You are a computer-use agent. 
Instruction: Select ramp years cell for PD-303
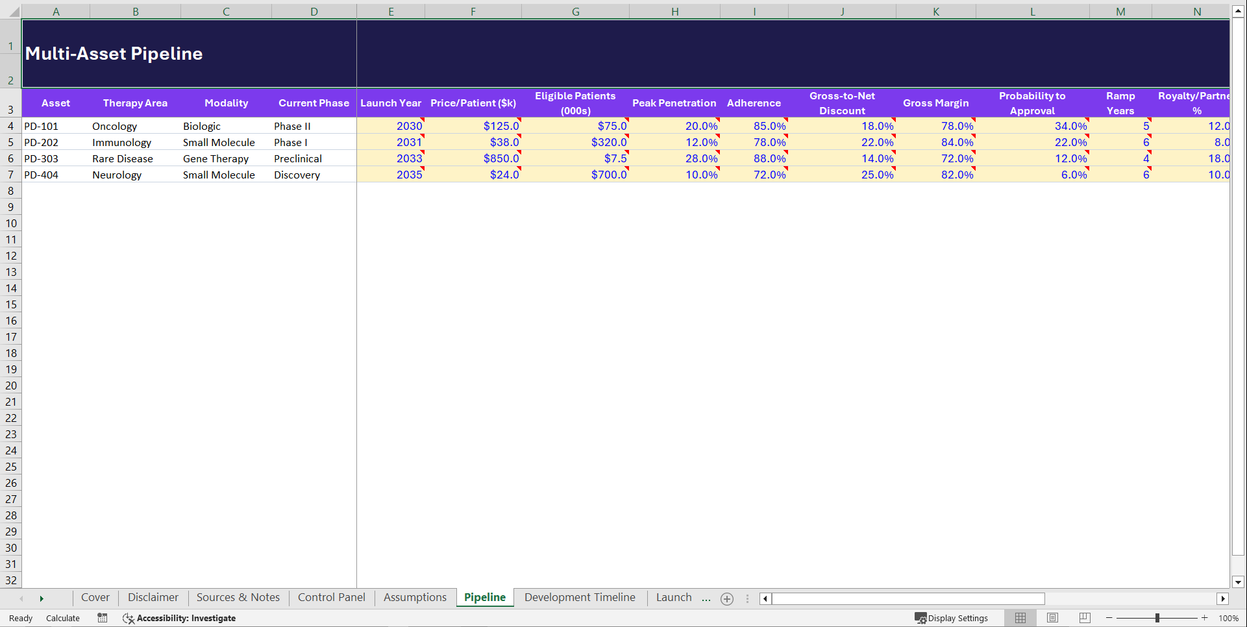pos(1120,158)
